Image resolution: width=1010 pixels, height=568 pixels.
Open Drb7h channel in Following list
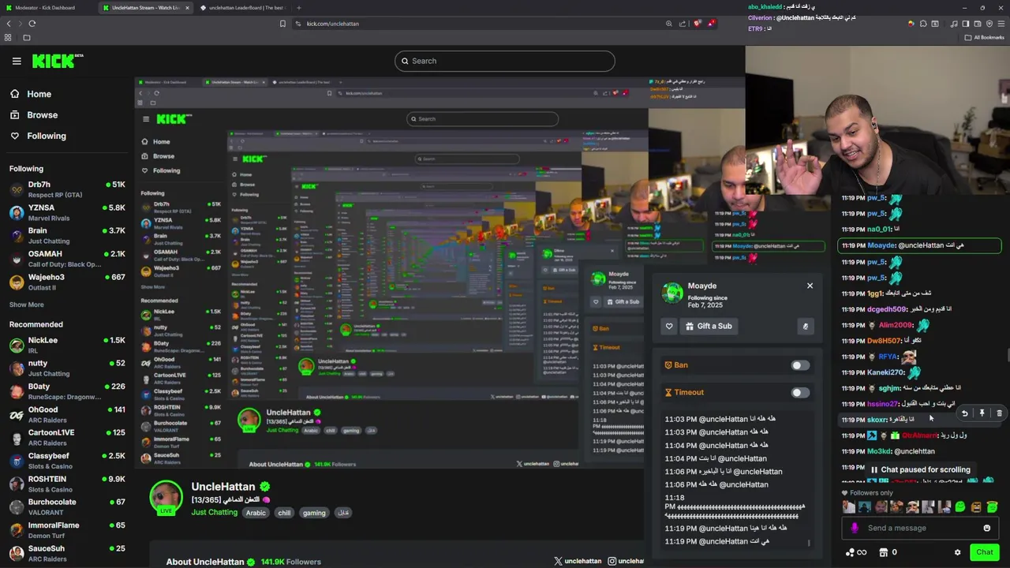[67, 189]
